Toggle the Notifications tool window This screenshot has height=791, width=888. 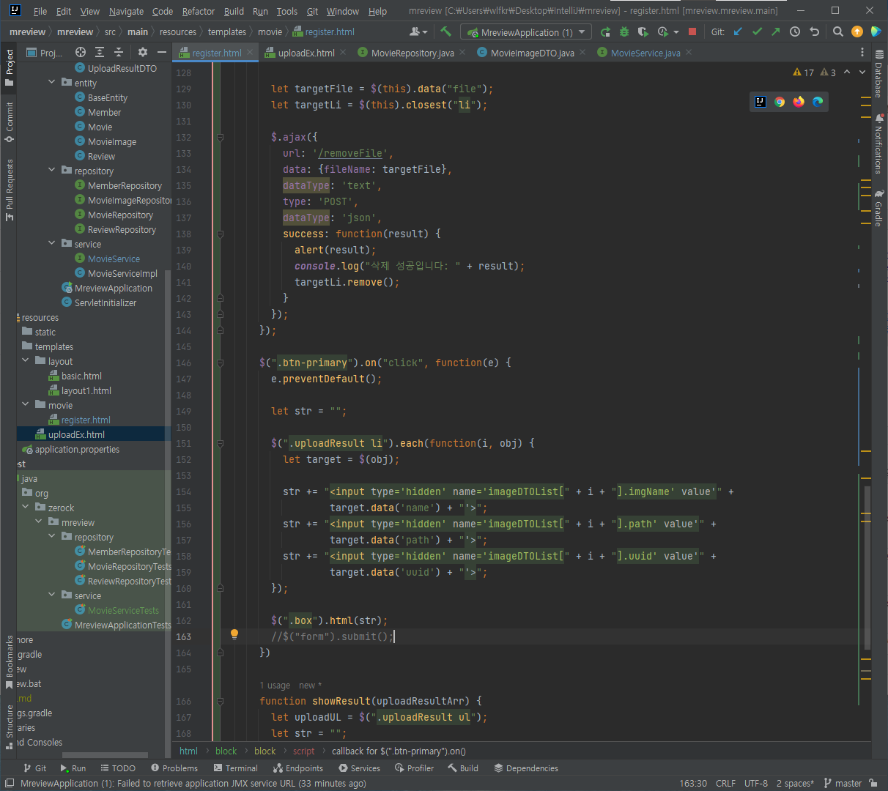tap(878, 144)
